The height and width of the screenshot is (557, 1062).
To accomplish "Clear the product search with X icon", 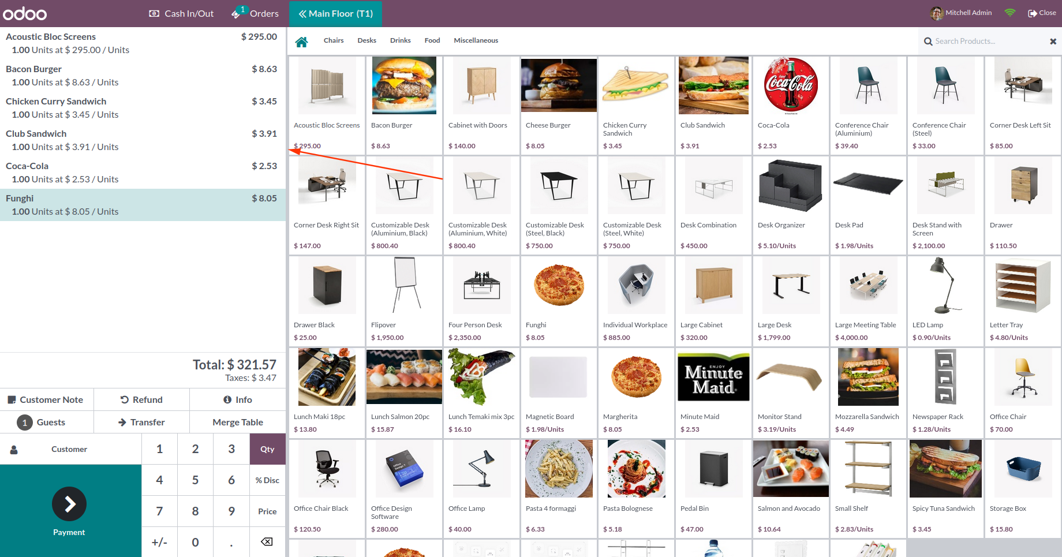I will point(1053,42).
